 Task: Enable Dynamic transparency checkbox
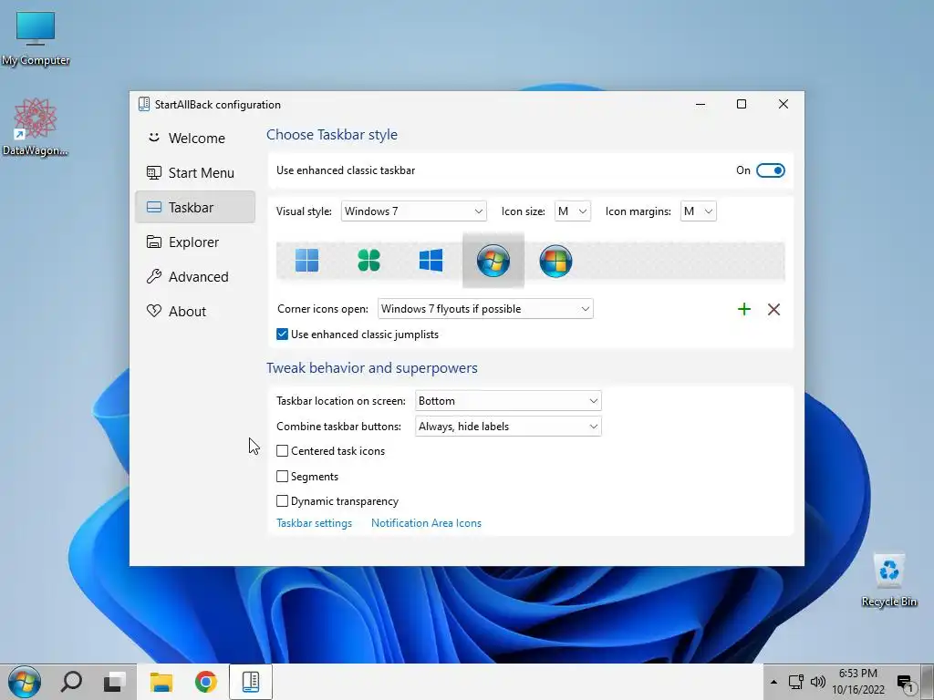283,501
